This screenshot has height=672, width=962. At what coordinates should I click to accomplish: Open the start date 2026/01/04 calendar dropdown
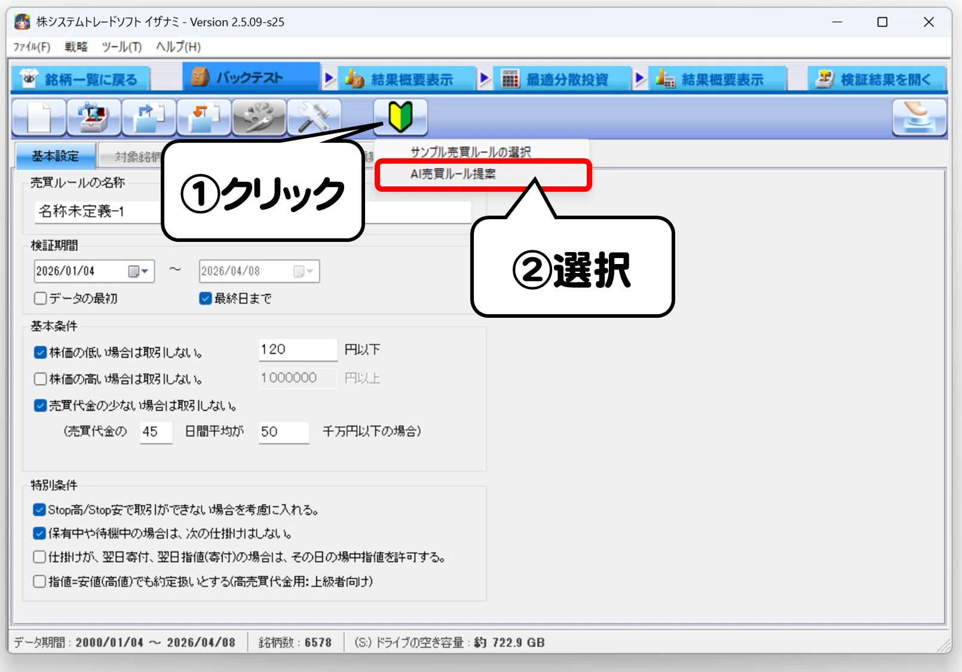[138, 271]
